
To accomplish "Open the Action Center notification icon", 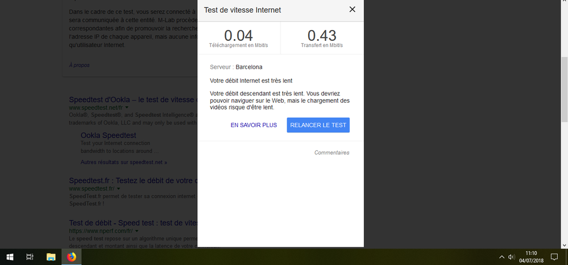I will pyautogui.click(x=554, y=257).
